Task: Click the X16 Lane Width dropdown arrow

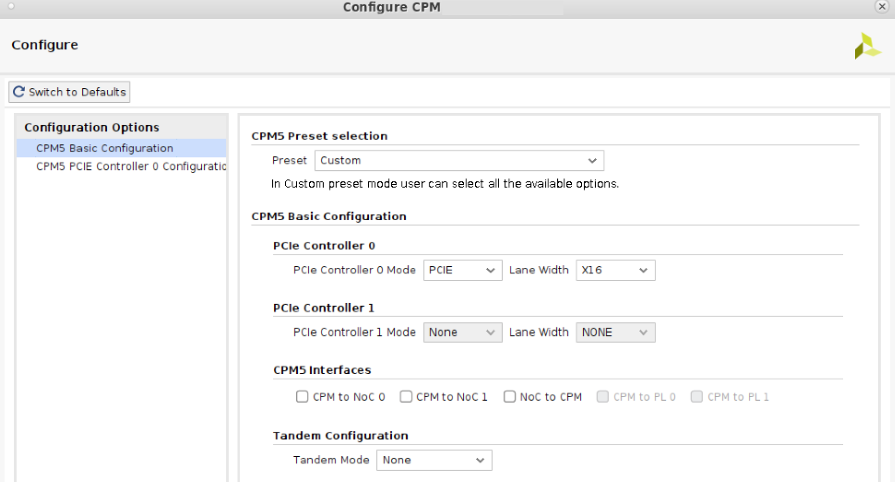Action: tap(643, 270)
